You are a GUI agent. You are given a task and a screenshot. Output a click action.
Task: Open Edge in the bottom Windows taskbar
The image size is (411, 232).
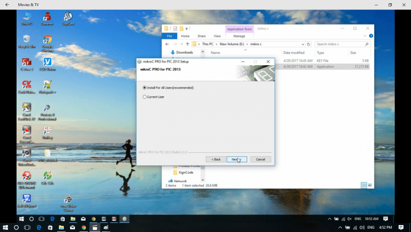point(39,228)
